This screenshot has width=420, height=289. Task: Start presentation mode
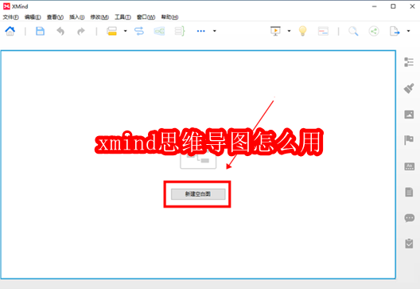275,31
